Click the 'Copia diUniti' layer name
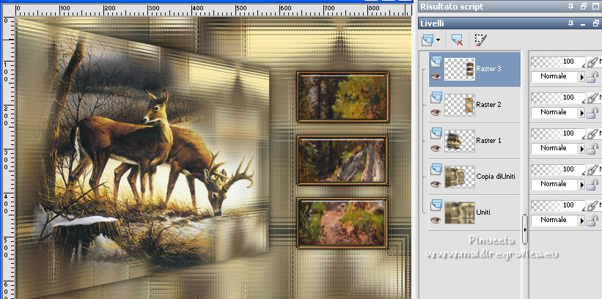Screen dimensions: 602x299 [x=496, y=177]
